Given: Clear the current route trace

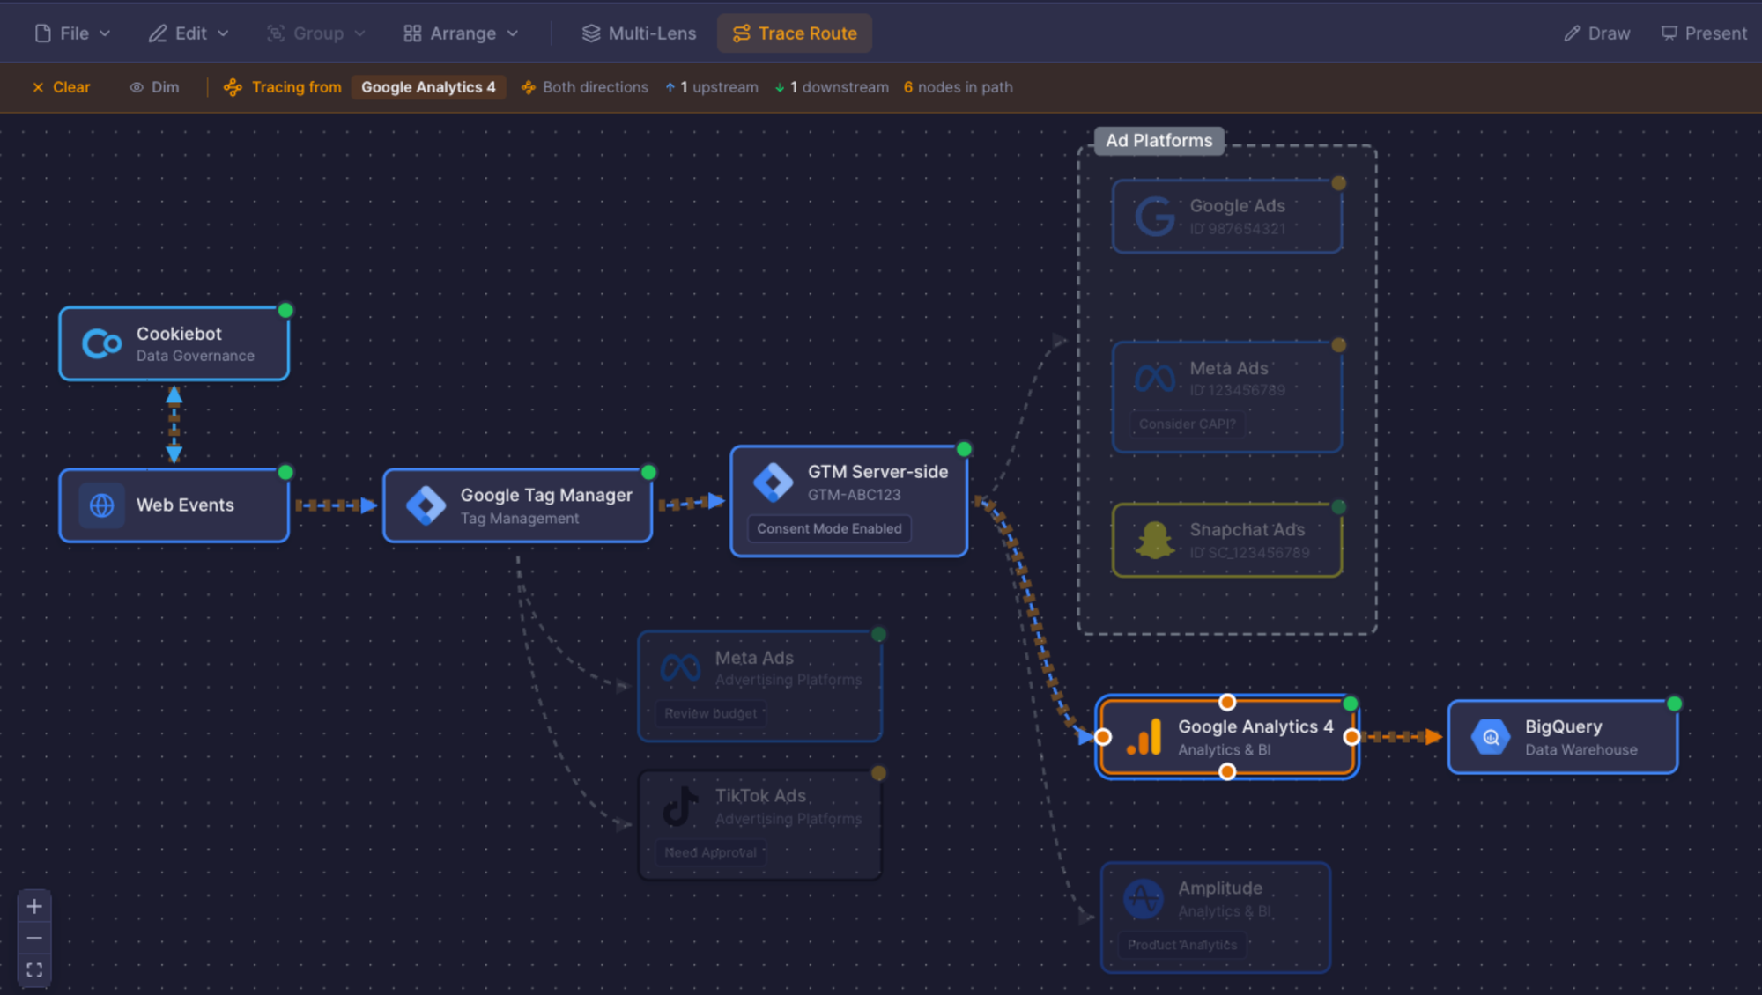Looking at the screenshot, I should pyautogui.click(x=61, y=87).
